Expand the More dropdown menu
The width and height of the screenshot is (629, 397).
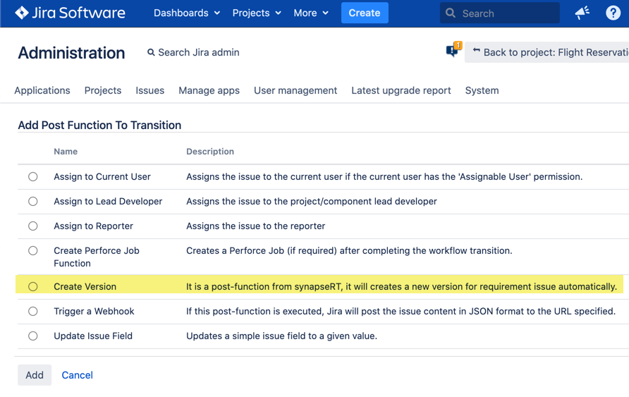[311, 13]
